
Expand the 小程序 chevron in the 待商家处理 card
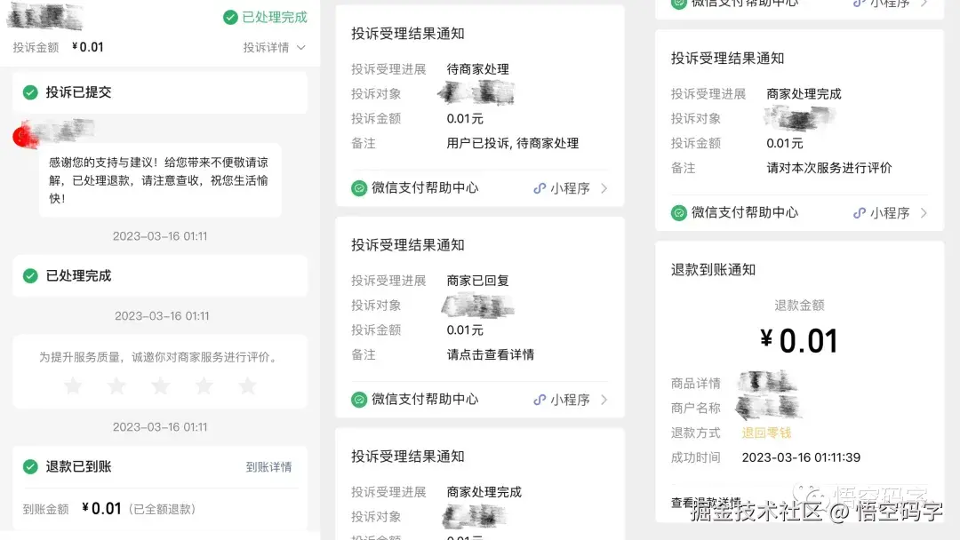tap(605, 188)
